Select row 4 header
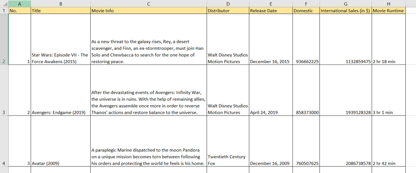The width and height of the screenshot is (416, 173). [x=4, y=141]
